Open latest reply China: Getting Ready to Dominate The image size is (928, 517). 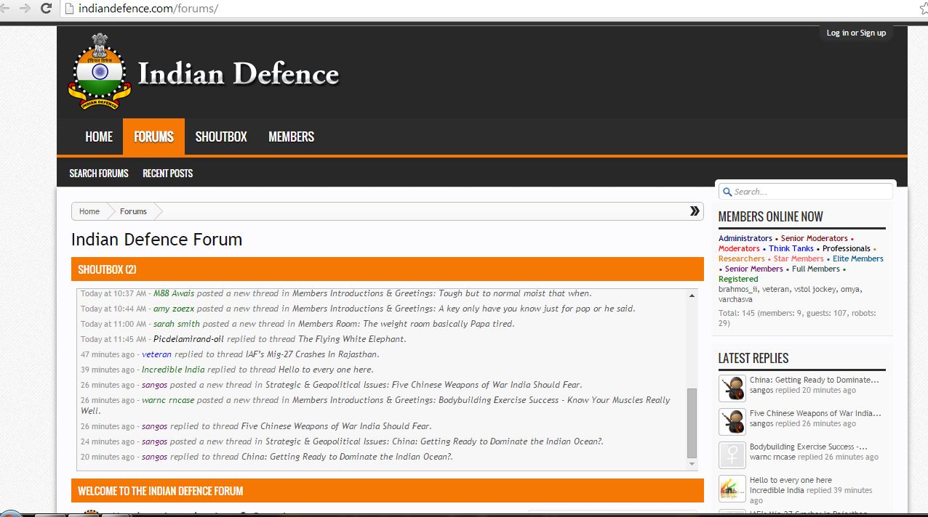tap(815, 380)
